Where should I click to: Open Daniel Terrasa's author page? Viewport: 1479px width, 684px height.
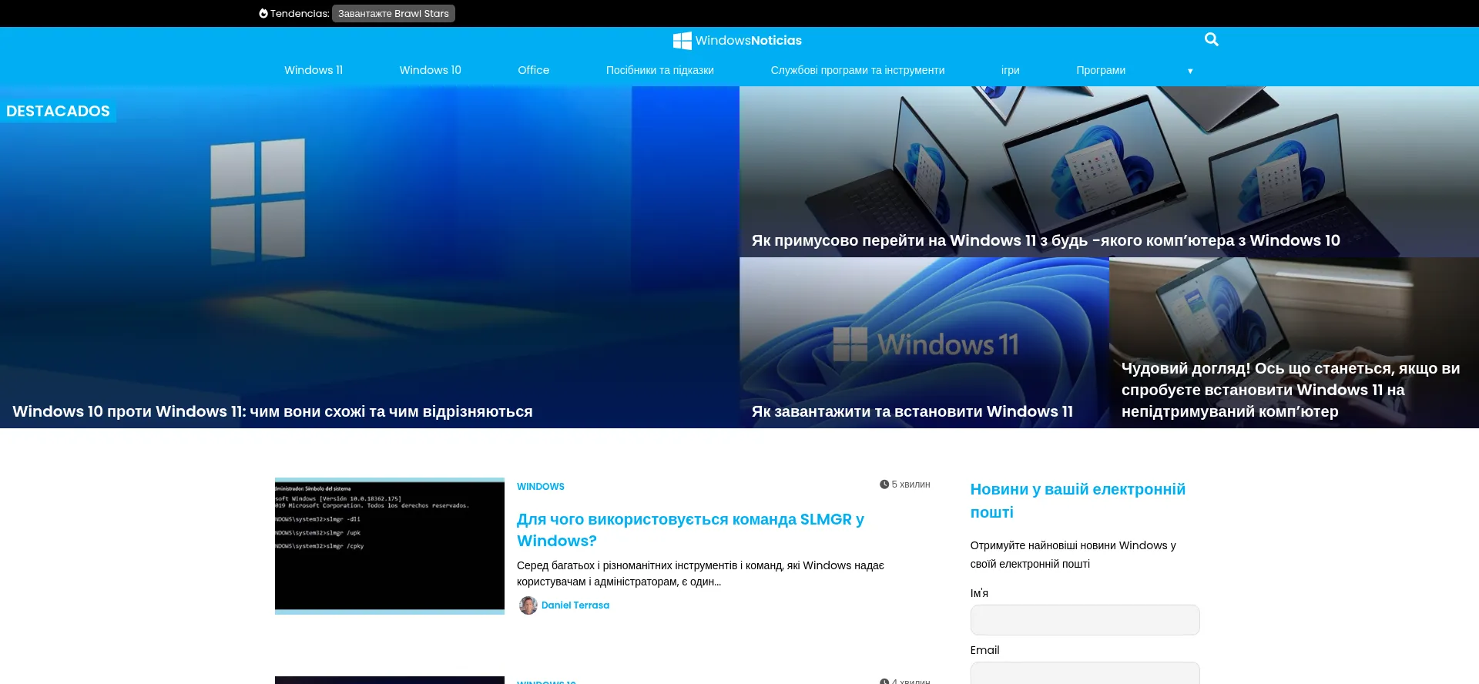tap(575, 605)
